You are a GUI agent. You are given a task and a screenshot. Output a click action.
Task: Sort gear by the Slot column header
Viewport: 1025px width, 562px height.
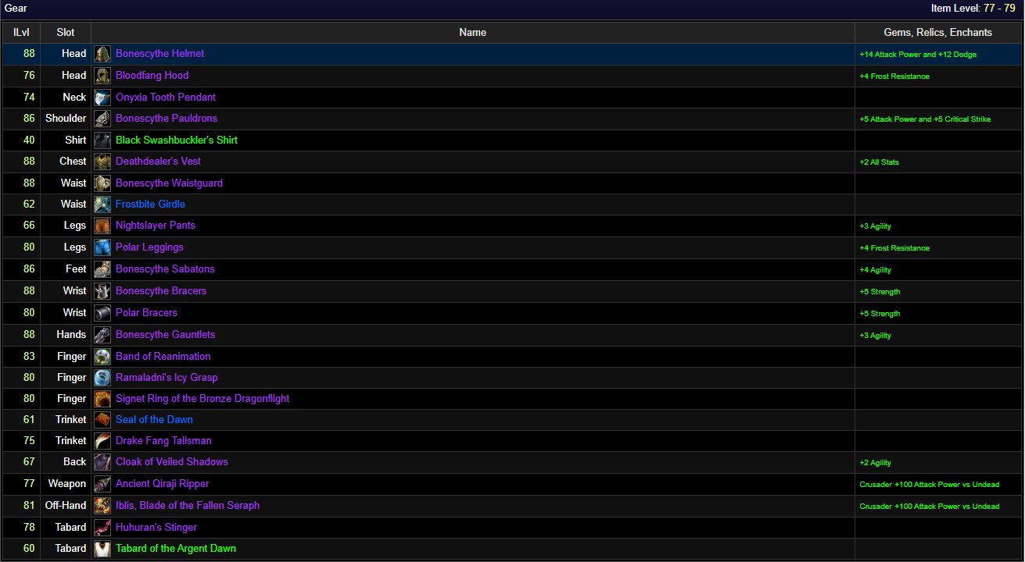click(x=66, y=33)
